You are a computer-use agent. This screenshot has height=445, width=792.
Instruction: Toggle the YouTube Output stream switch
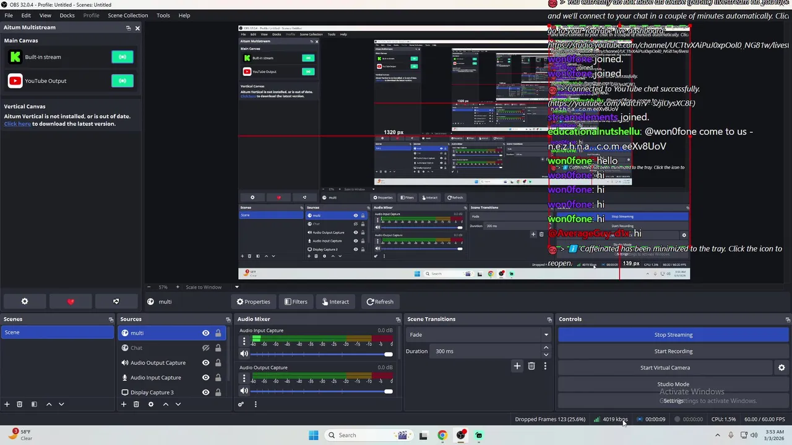click(123, 81)
